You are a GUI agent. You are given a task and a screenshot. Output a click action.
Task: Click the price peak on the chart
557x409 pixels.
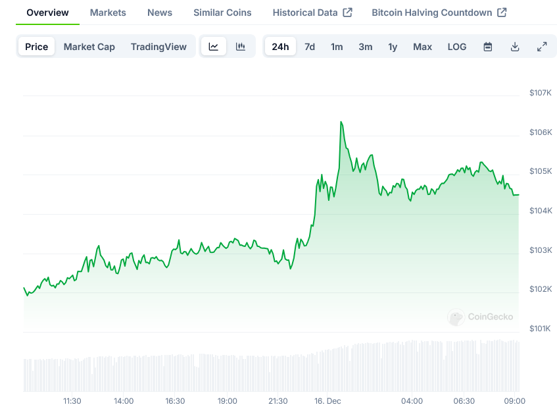(341, 122)
